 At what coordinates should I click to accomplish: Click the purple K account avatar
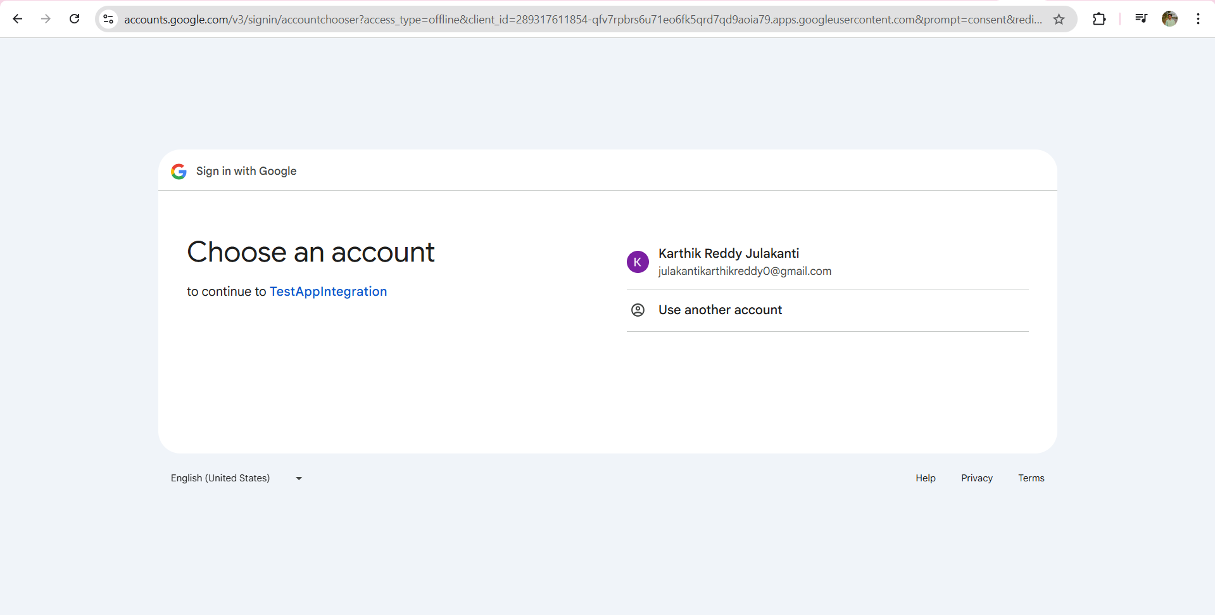point(638,262)
